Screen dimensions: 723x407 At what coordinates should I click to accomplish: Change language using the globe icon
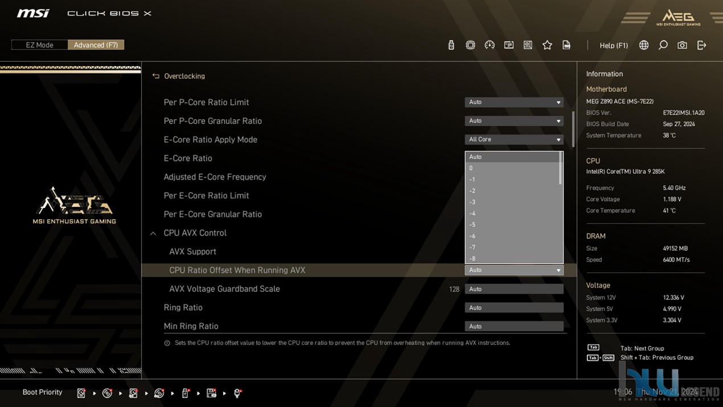[644, 45]
